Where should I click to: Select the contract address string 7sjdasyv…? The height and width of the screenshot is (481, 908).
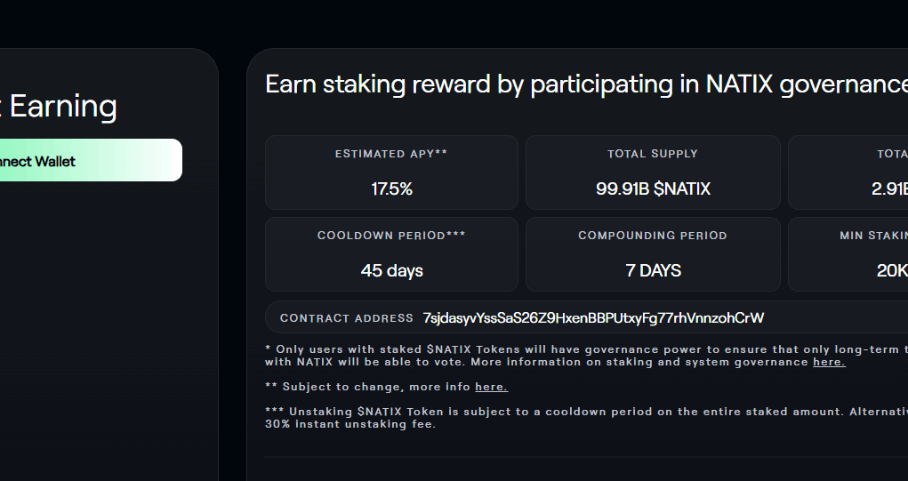[593, 317]
